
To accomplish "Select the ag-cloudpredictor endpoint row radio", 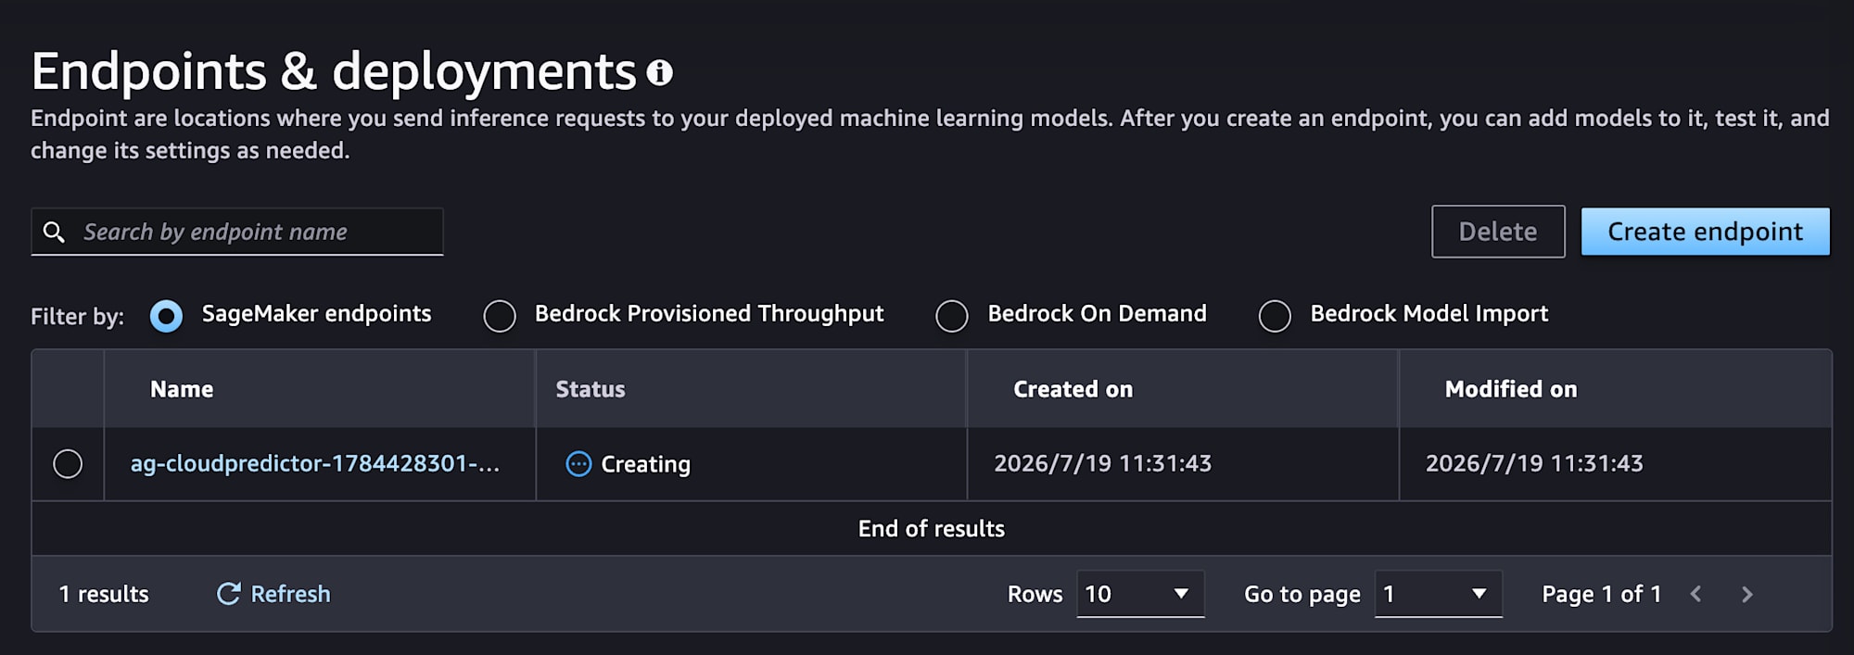I will 68,463.
